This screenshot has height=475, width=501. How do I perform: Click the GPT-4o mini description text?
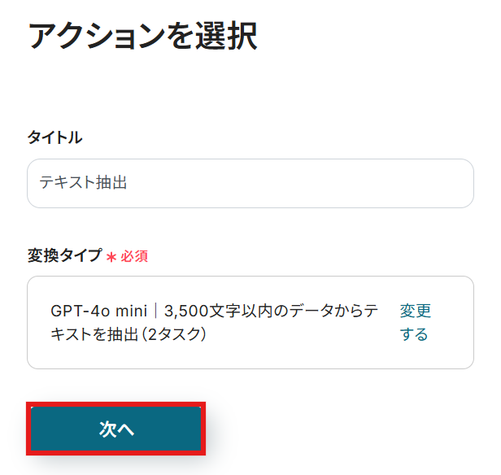tap(98, 311)
